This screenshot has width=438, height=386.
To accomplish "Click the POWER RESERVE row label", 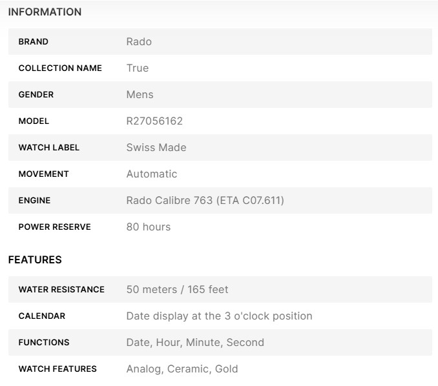I will pos(55,227).
